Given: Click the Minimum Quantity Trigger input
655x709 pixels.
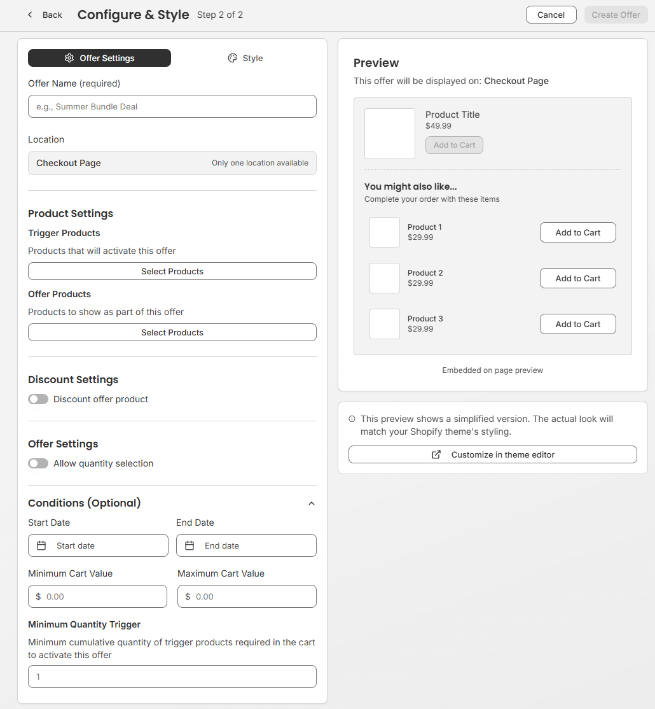Looking at the screenshot, I should pyautogui.click(x=172, y=677).
